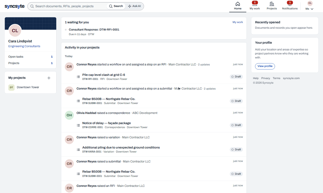The image size is (323, 193).
Task: Click Draft badge for DTW-CORRE-0001
Action: pos(236,125)
